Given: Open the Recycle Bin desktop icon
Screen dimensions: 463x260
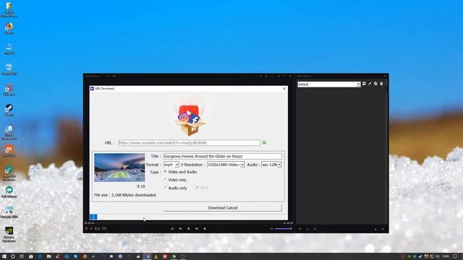Looking at the screenshot, I should pyautogui.click(x=9, y=69).
